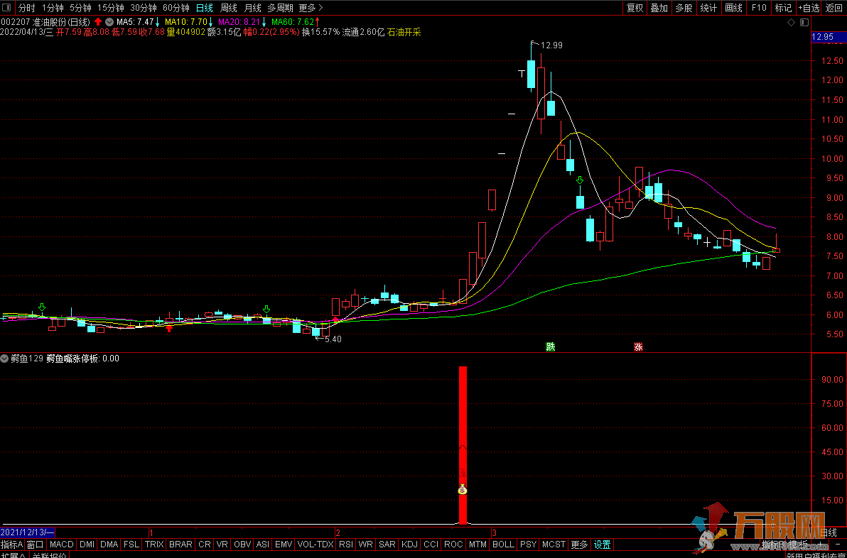
Task: Select the 1分钟 period tab
Action: point(53,8)
